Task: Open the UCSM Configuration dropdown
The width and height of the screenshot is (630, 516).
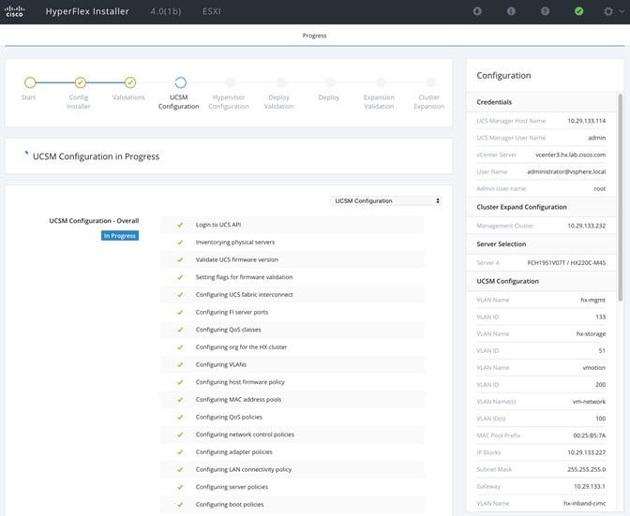Action: click(x=386, y=200)
